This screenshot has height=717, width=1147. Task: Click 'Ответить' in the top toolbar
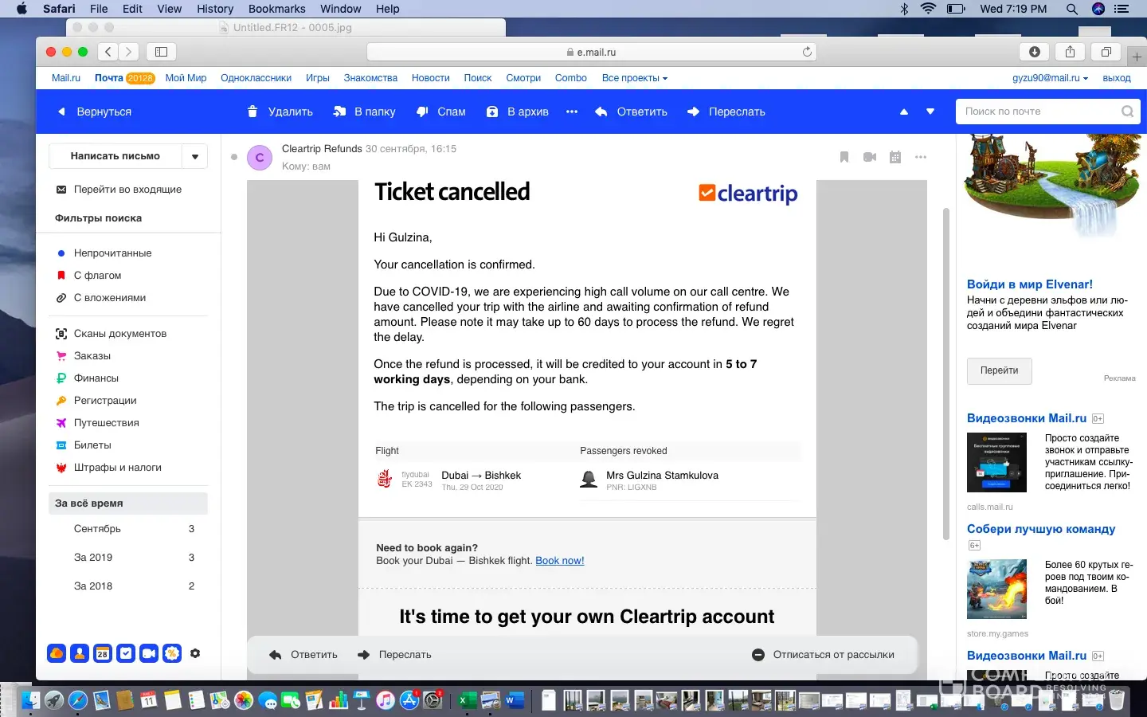pos(631,112)
